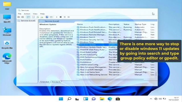Open the Help menu
182x102 pixels.
42,14
